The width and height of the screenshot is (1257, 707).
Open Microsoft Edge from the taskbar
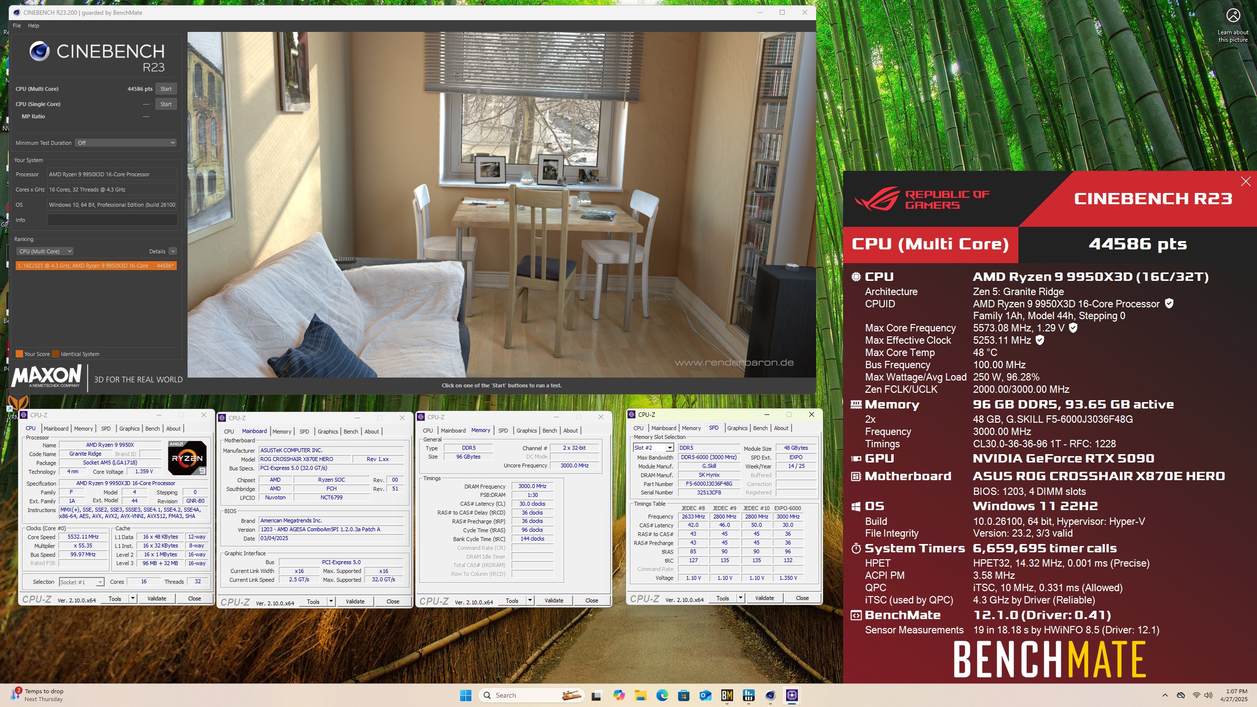pos(662,695)
